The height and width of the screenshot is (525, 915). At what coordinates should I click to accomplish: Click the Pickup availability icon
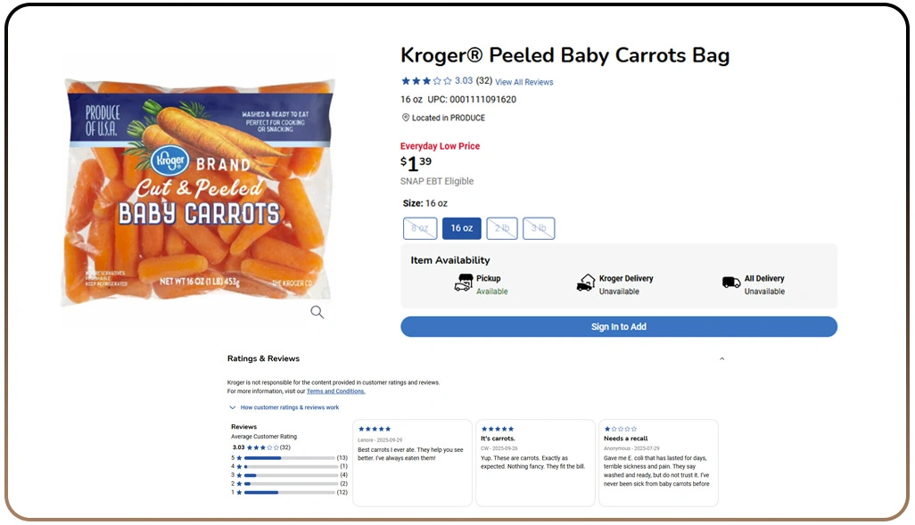coord(465,281)
